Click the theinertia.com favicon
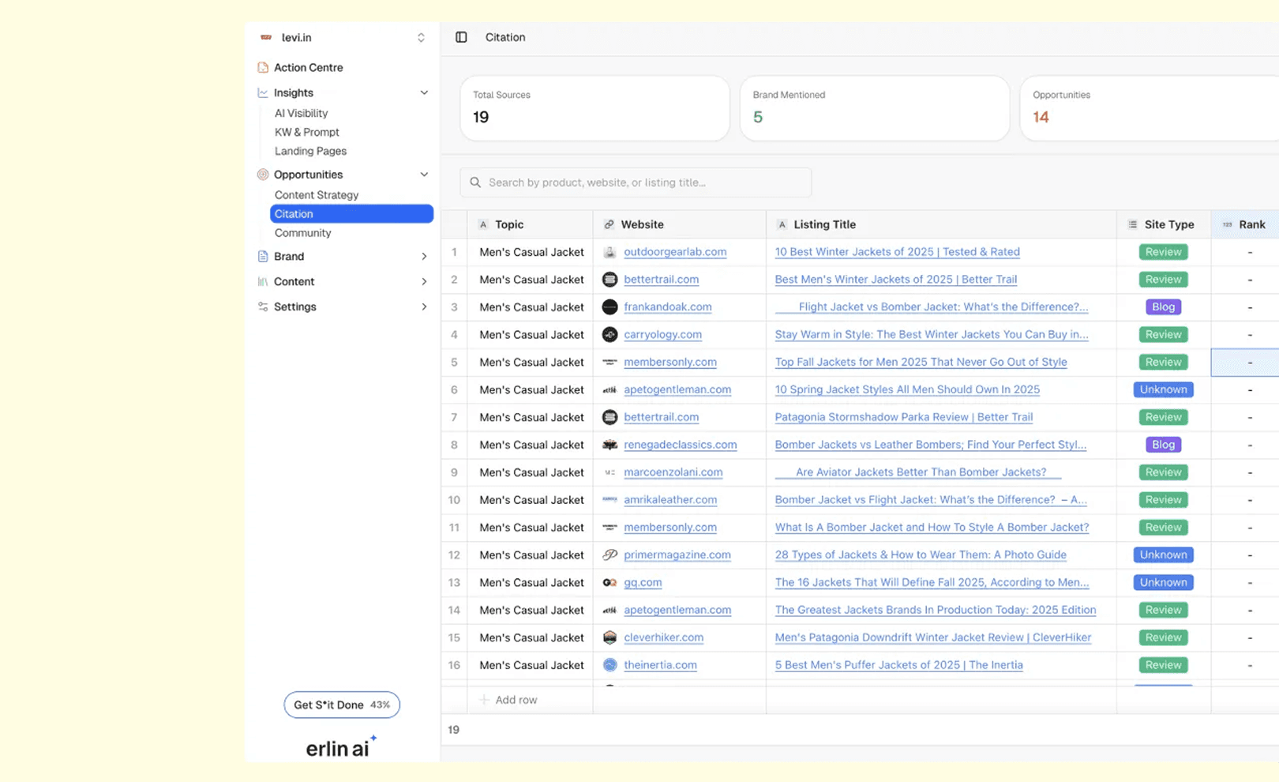Screen dimensions: 1279x782 (x=609, y=665)
